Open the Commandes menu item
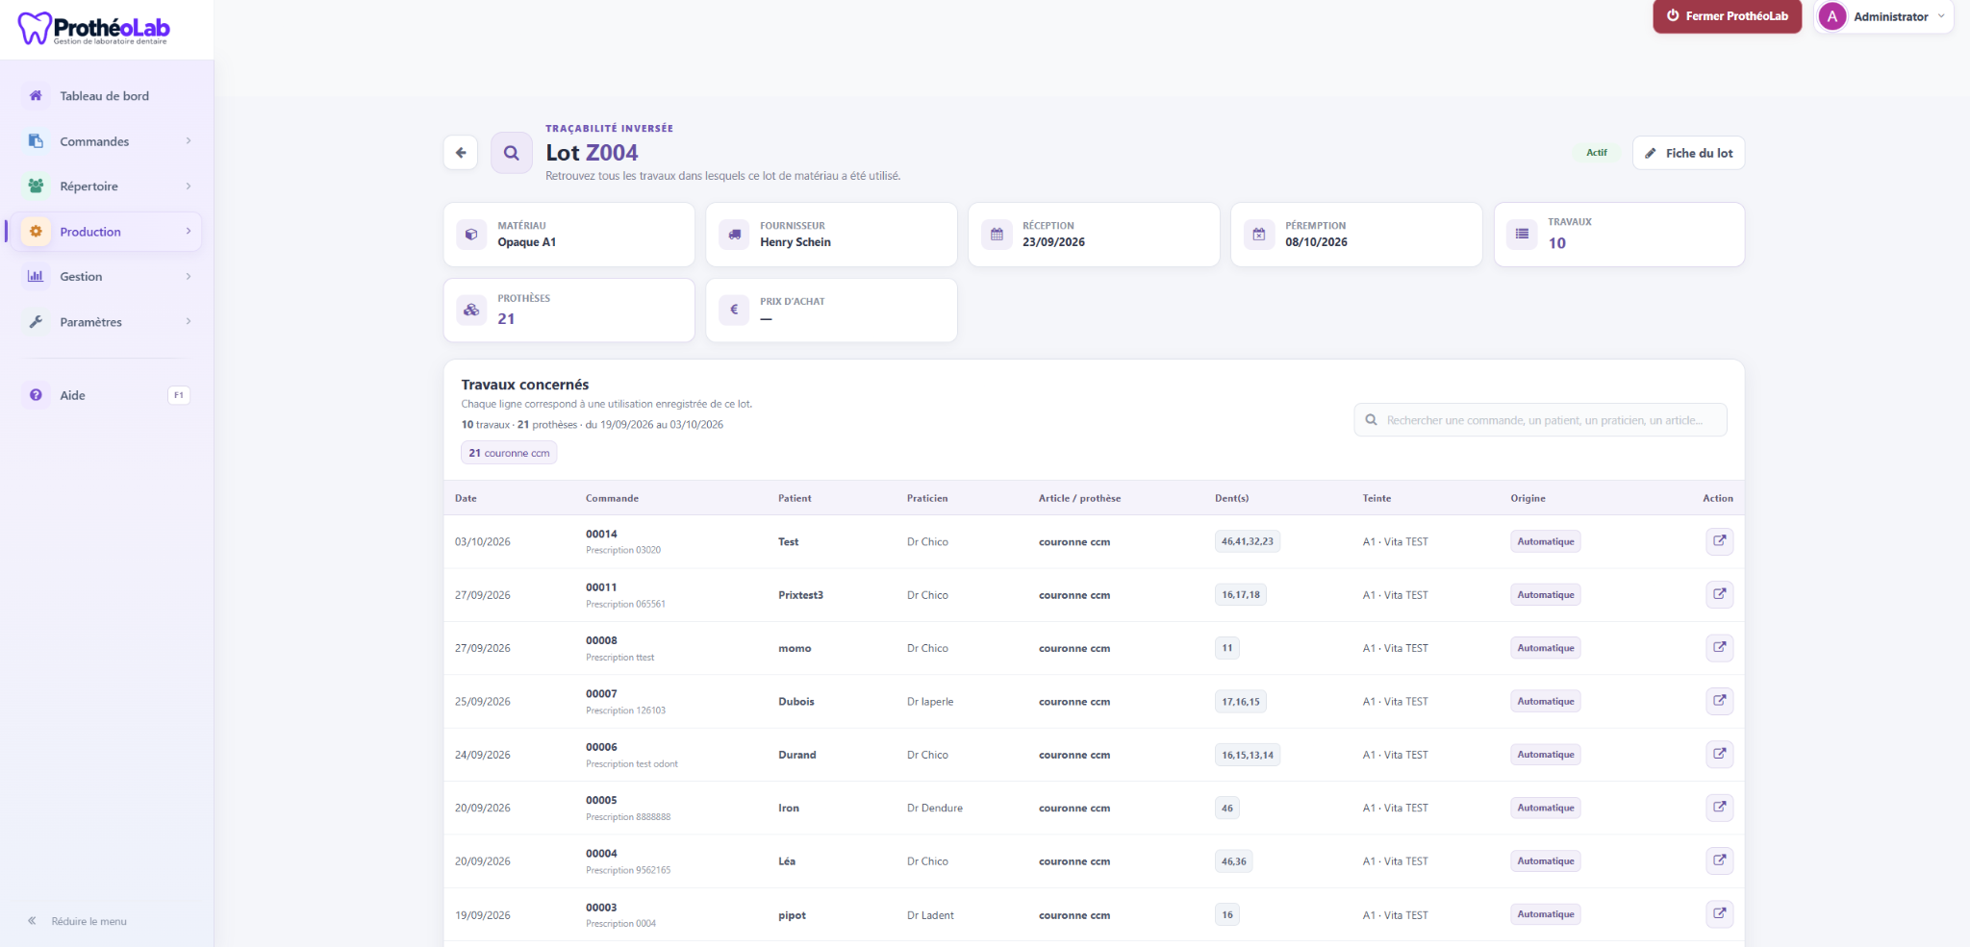Viewport: 1970px width, 947px height. point(106,141)
